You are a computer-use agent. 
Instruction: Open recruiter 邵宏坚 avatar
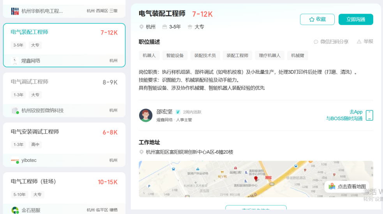coord(146,116)
